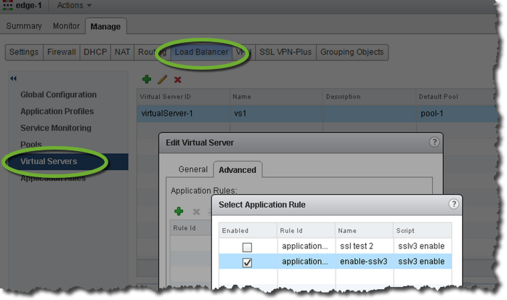Click the Description column header
This screenshot has width=507, height=300.
[369, 97]
